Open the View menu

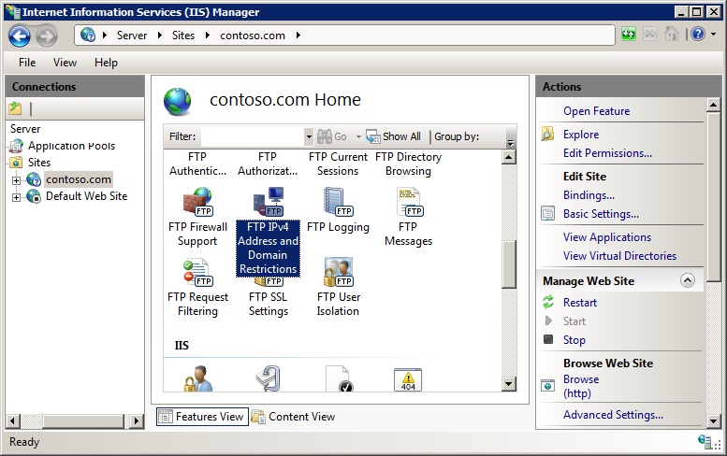(65, 63)
